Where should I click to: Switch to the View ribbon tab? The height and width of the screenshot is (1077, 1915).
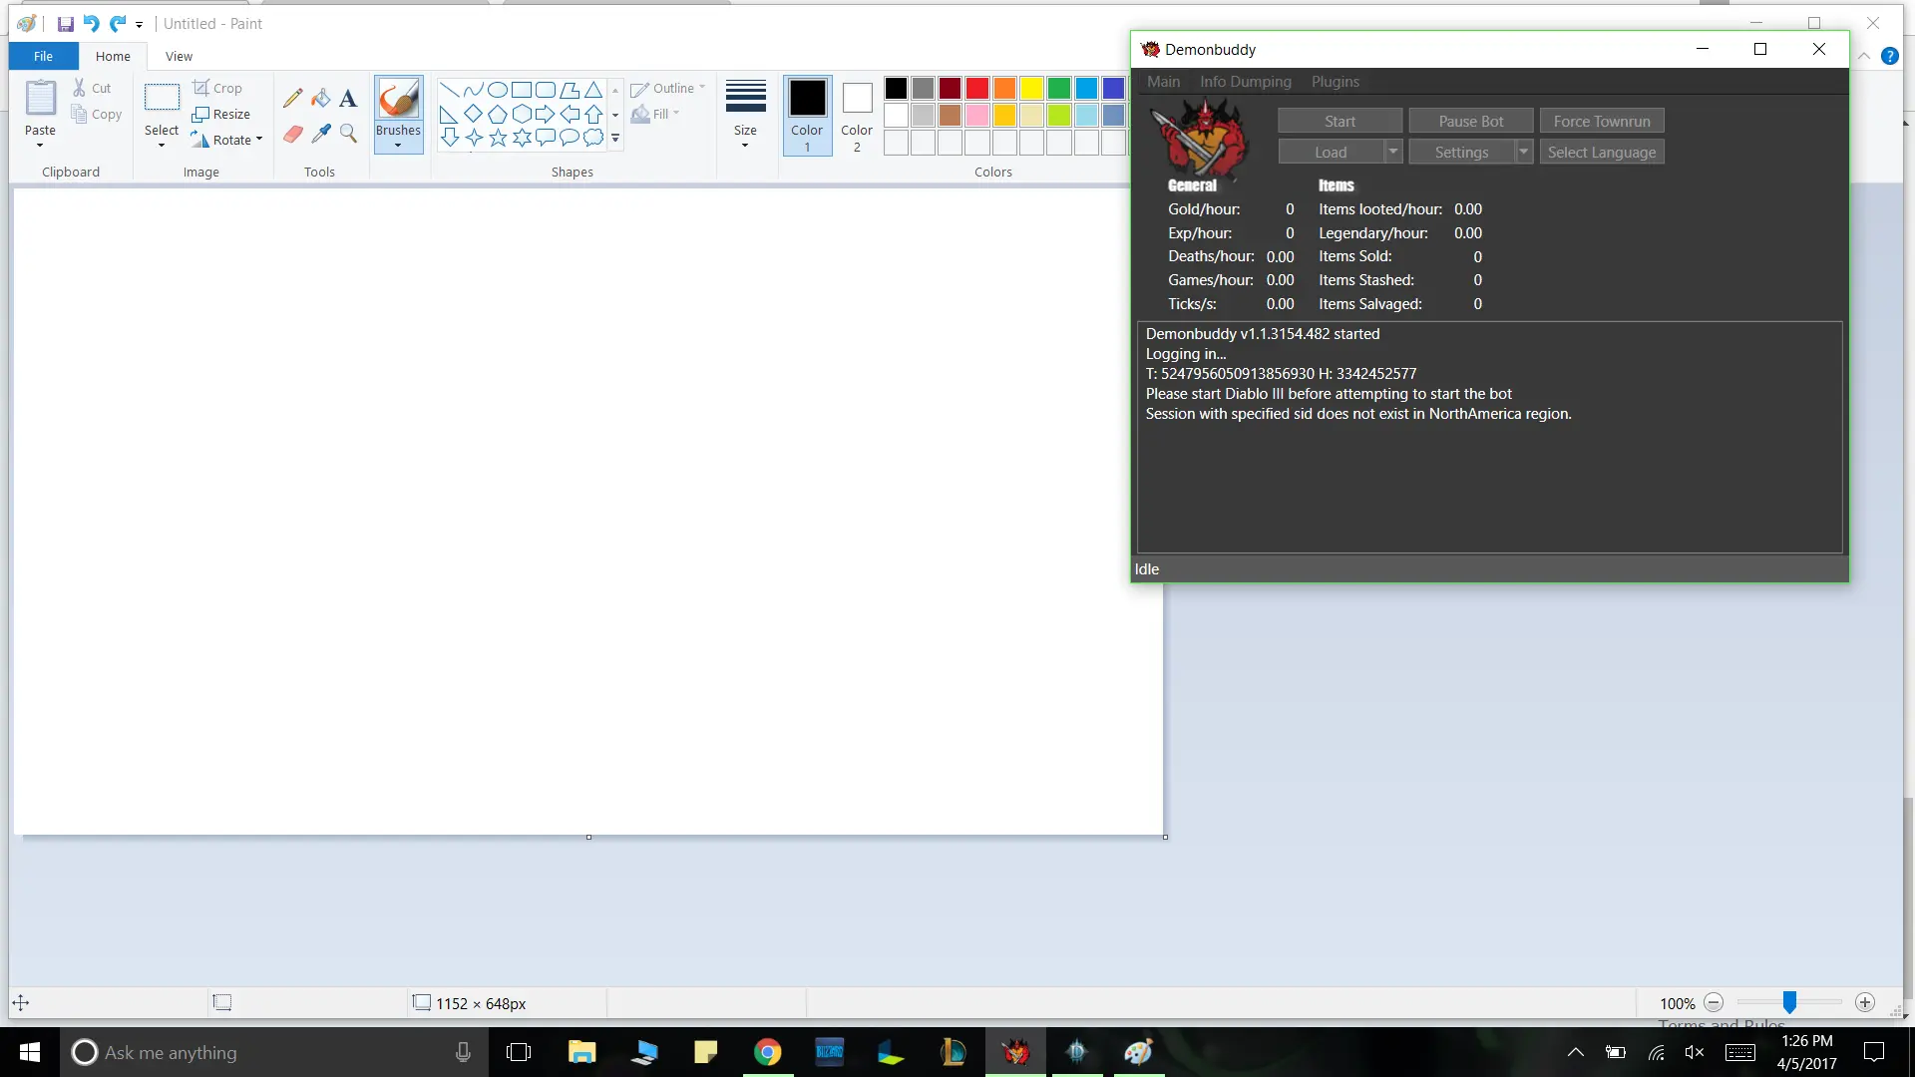[179, 57]
